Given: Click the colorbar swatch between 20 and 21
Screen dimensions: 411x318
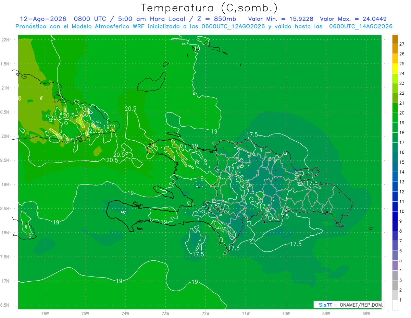Looking at the screenshot, I should coord(395,108).
